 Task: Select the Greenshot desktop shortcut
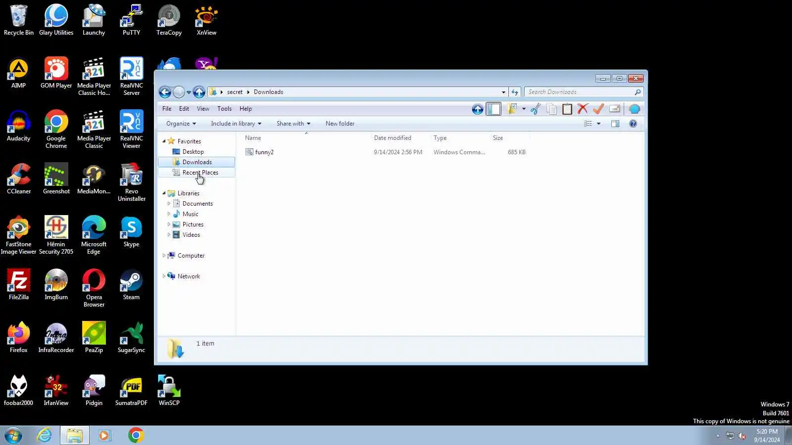point(56,179)
